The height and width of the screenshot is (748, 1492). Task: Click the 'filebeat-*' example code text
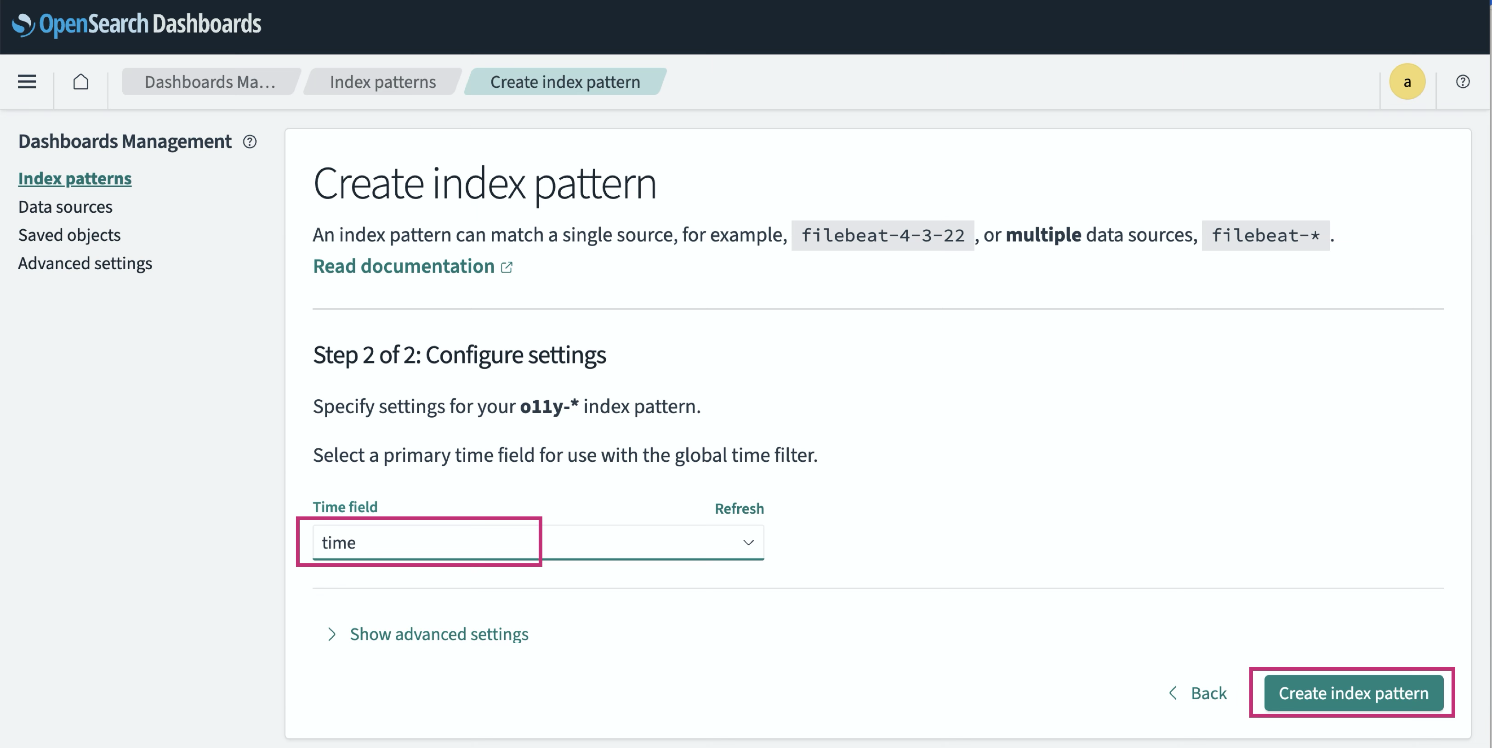click(1265, 235)
